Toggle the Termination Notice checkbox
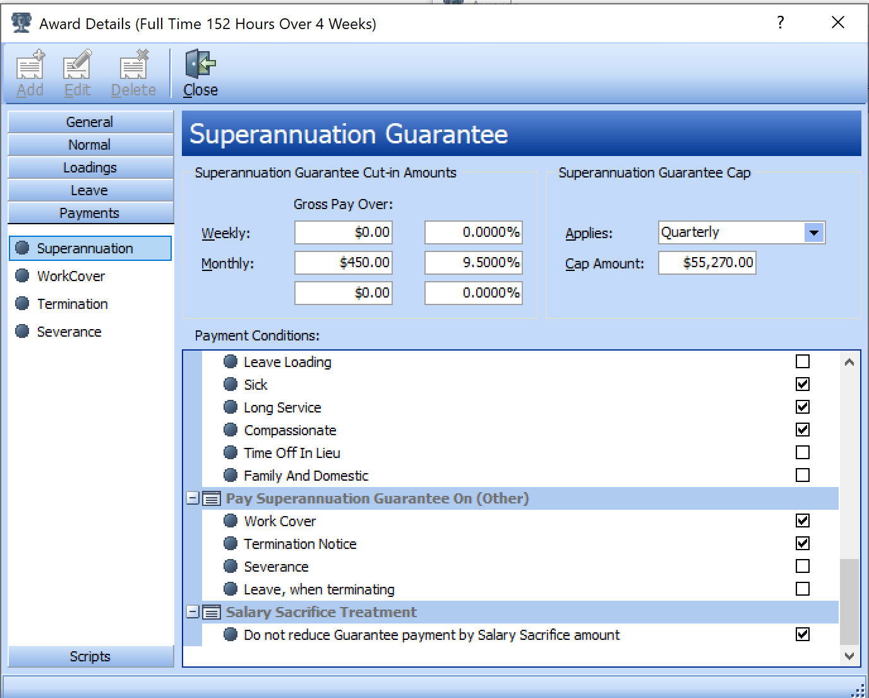869x698 pixels. click(803, 543)
